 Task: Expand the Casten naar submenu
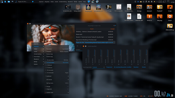coord(57,92)
